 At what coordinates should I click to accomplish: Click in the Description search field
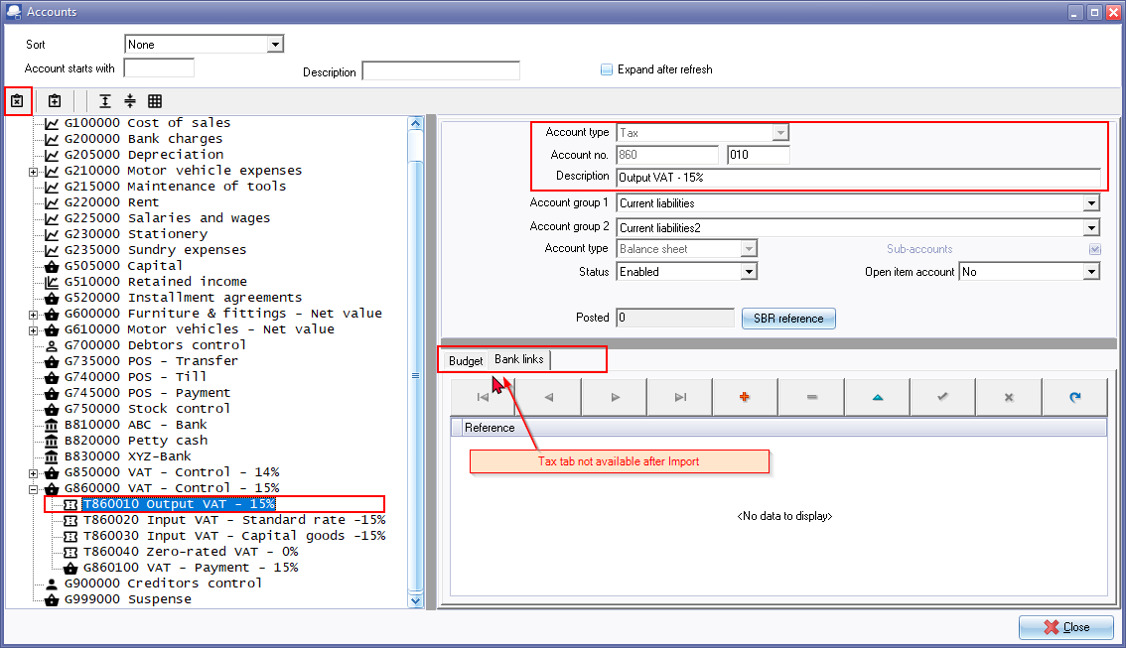click(x=441, y=71)
